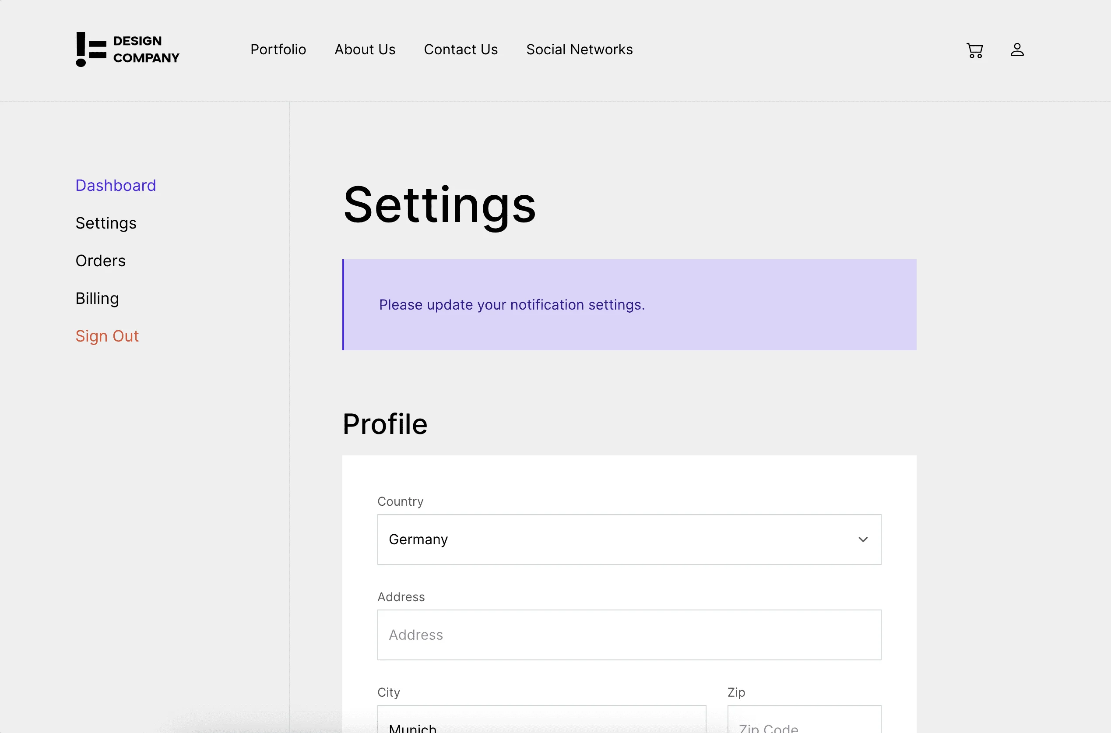Open the Social Networks nav item
This screenshot has width=1111, height=733.
coord(579,49)
